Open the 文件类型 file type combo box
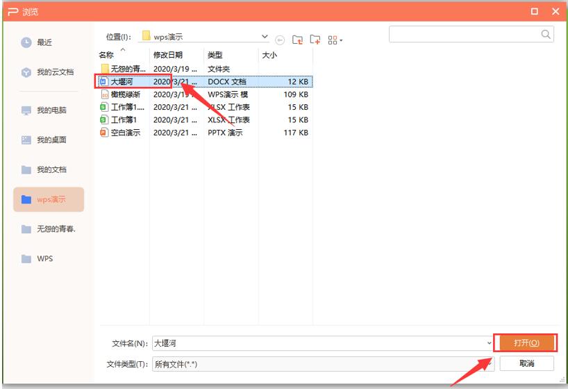This screenshot has height=389, width=568. 323,364
